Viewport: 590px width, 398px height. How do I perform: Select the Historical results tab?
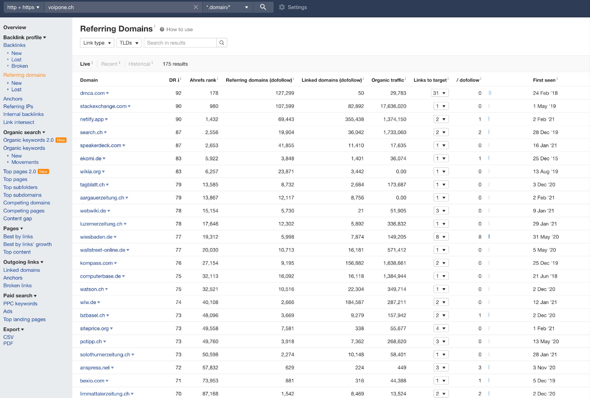[139, 64]
